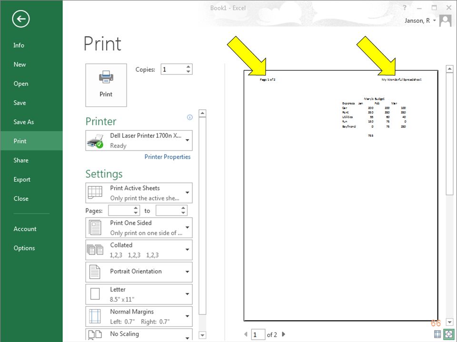Click the Portrait Orientation page icon
Screen dimensions: 457x342
coord(95,272)
